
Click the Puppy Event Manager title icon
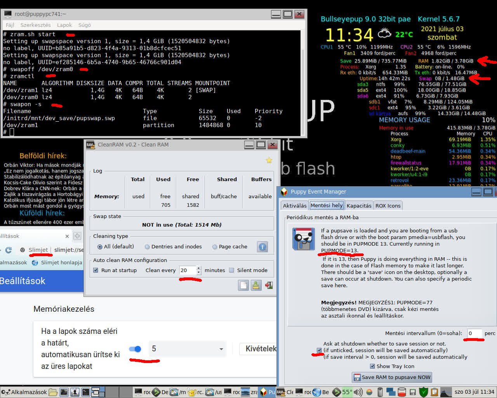point(284,192)
